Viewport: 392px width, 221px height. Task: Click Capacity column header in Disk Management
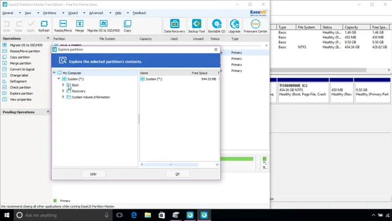click(x=356, y=27)
